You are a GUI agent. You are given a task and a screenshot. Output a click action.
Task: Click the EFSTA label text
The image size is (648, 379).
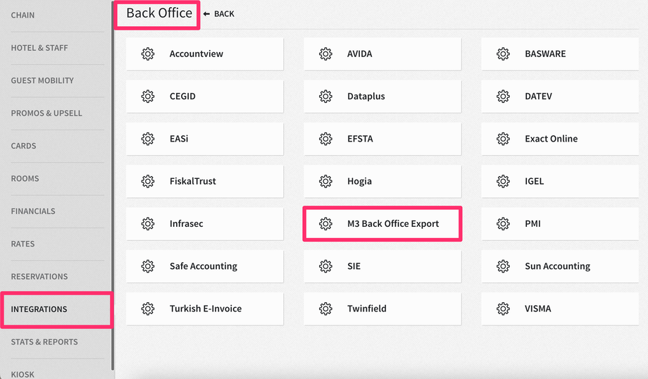pos(360,139)
